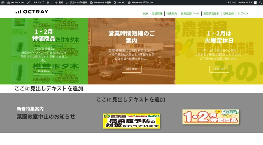Viewport: 263px width, 145px height.
Task: Open admin bar search magnifier
Action: click(260, 3)
